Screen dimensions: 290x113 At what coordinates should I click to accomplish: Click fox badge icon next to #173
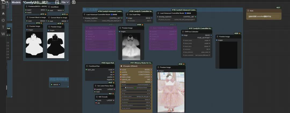[x=46, y=14]
